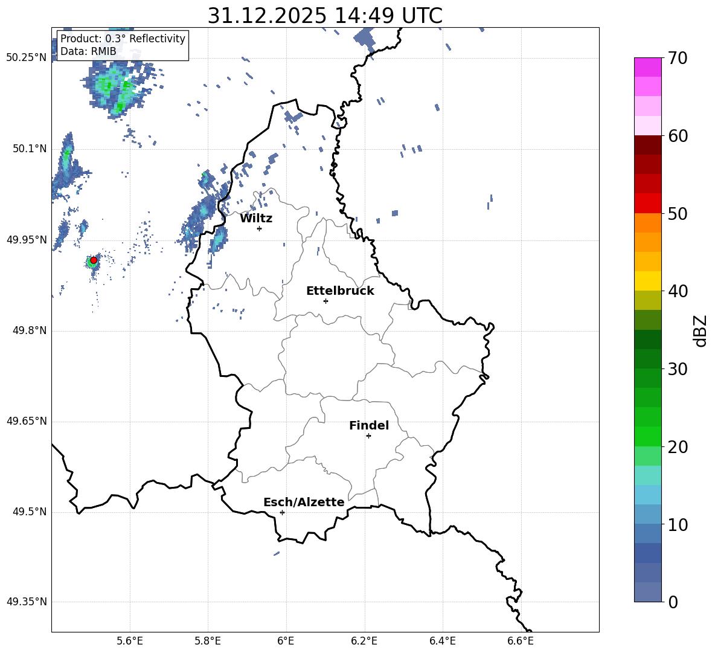Click the Findel city label
The image size is (715, 653).
pos(369,425)
